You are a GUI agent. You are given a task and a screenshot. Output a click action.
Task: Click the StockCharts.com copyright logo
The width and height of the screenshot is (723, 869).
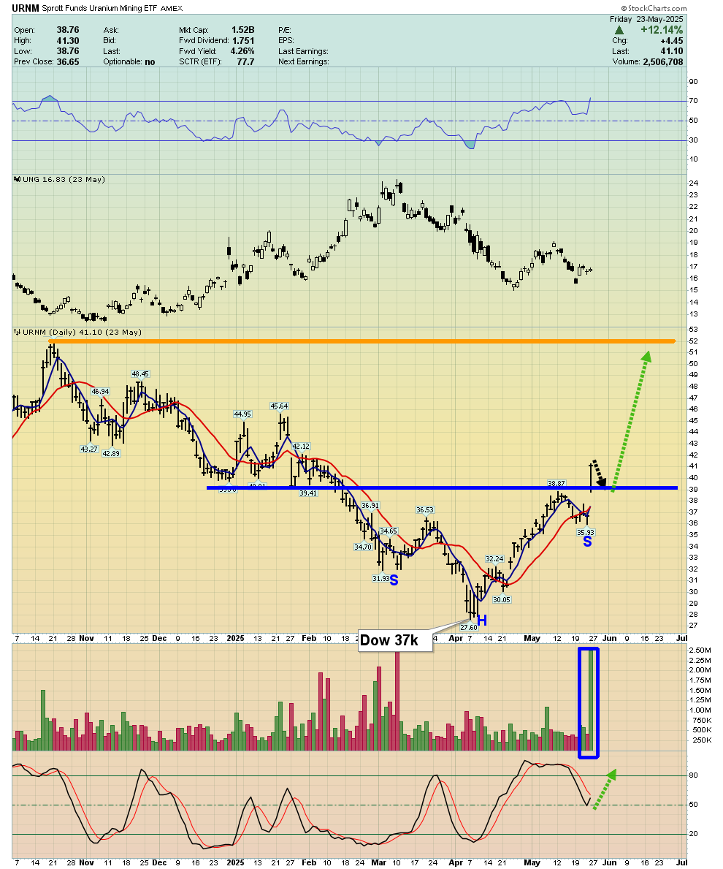pos(654,8)
